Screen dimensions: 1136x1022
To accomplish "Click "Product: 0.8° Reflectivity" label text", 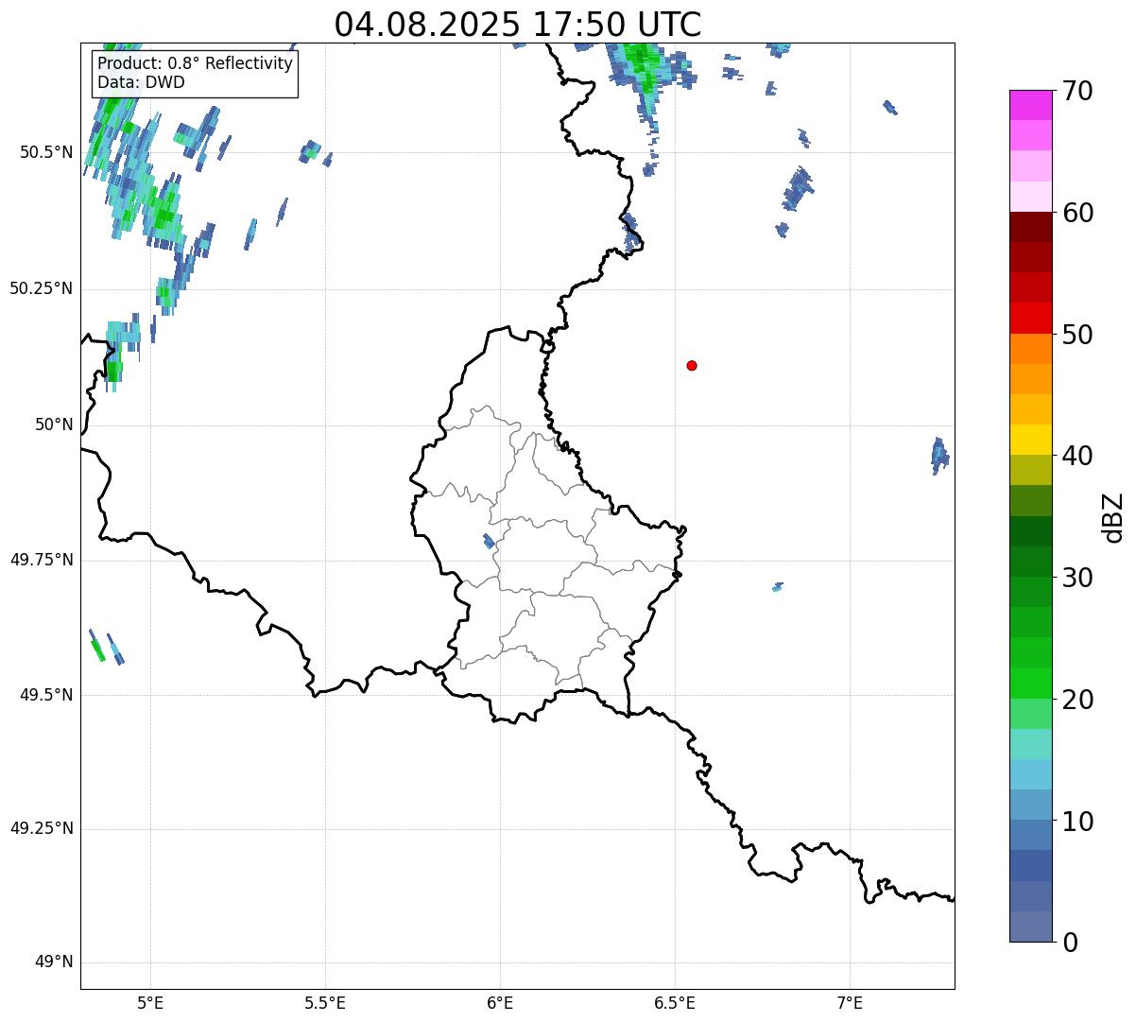I will 196,63.
